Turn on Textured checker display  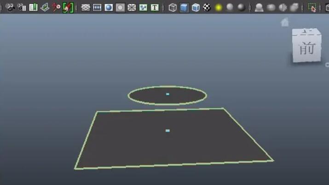[207, 7]
